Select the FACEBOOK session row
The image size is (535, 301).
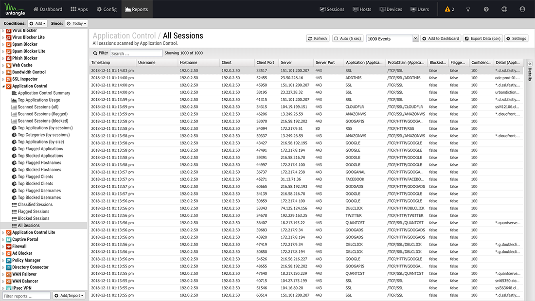[306, 179]
